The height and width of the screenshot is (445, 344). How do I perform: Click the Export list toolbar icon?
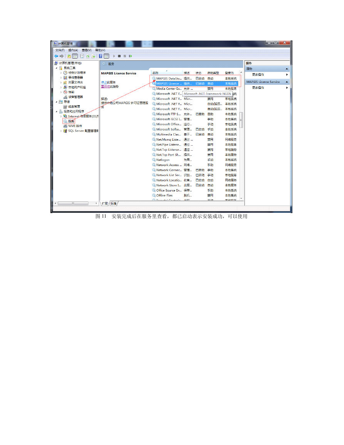(x=93, y=56)
